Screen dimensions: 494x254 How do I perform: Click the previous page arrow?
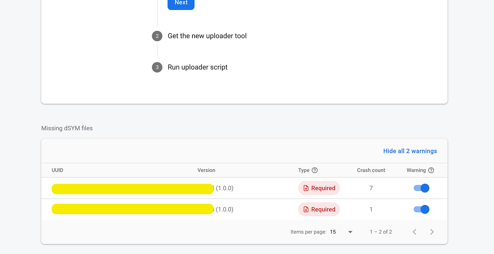click(414, 231)
